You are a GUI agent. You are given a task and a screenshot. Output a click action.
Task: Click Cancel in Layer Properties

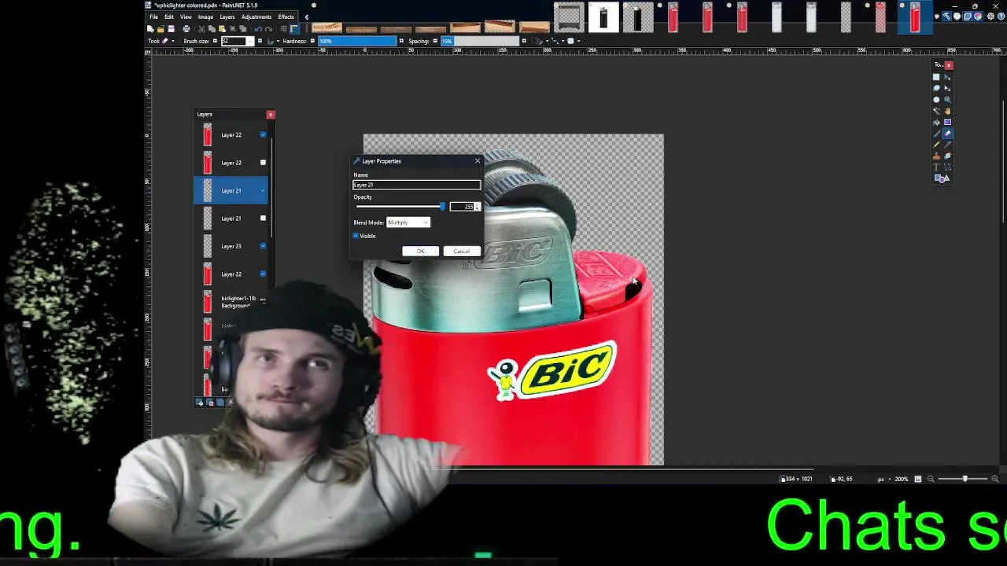pyautogui.click(x=461, y=252)
